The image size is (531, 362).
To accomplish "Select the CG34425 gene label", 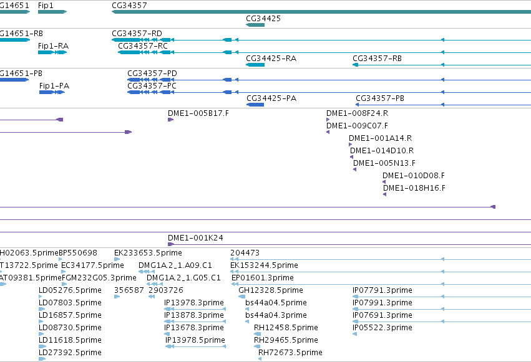I will point(263,19).
